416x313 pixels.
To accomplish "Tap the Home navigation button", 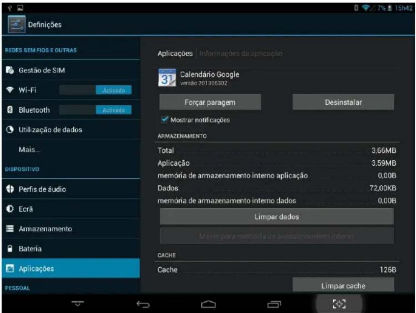I will click(x=209, y=304).
